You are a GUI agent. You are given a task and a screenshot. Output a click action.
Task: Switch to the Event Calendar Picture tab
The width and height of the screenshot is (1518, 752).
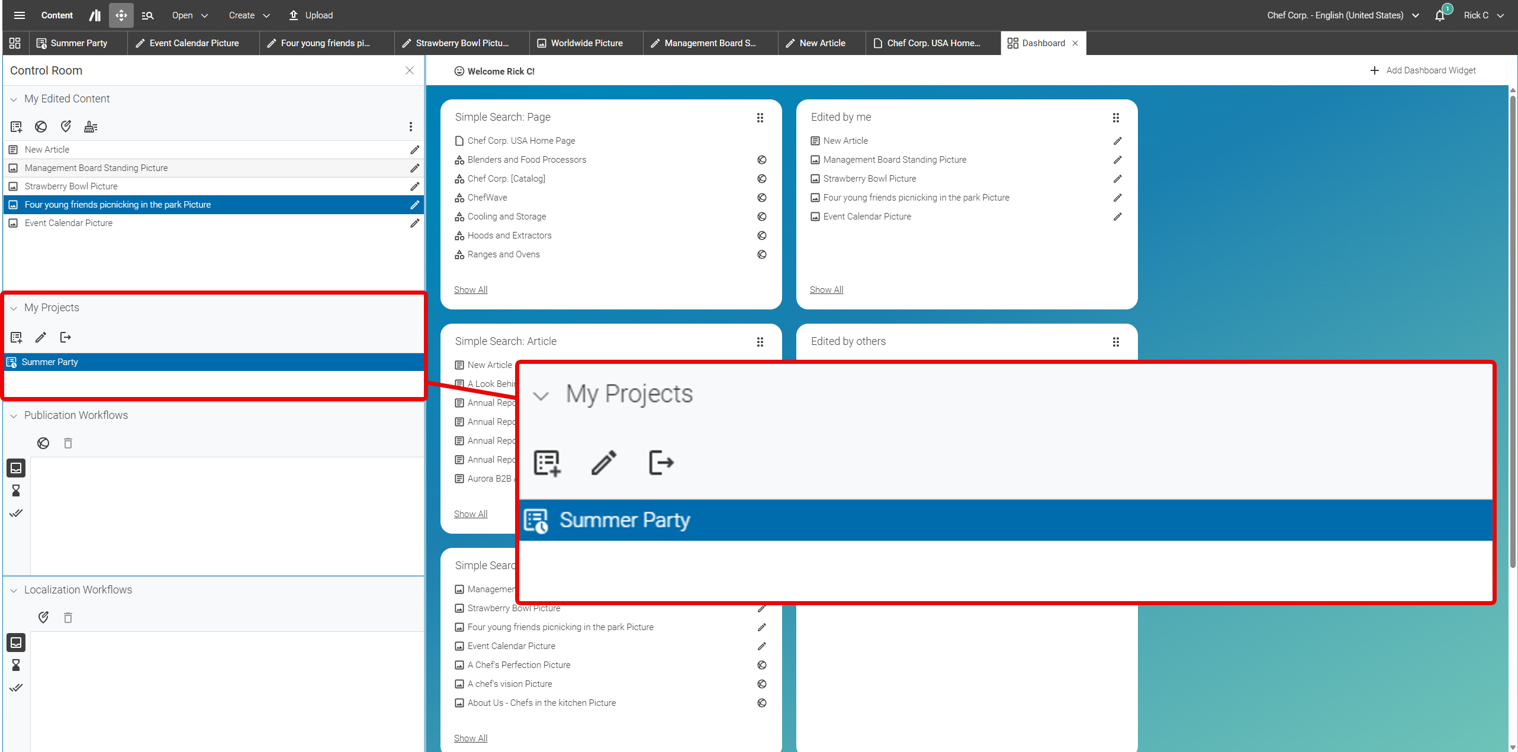(x=193, y=43)
